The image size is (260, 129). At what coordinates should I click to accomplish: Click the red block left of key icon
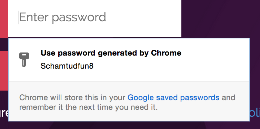click(x=4, y=71)
